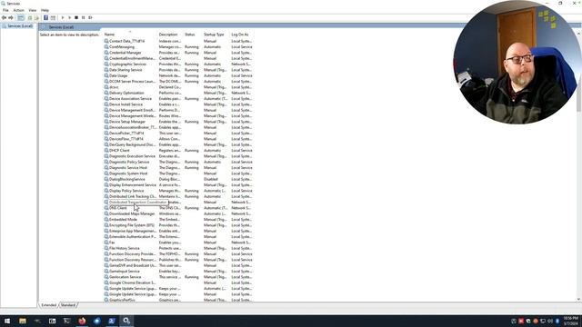Open the Windows Start menu

7,321
